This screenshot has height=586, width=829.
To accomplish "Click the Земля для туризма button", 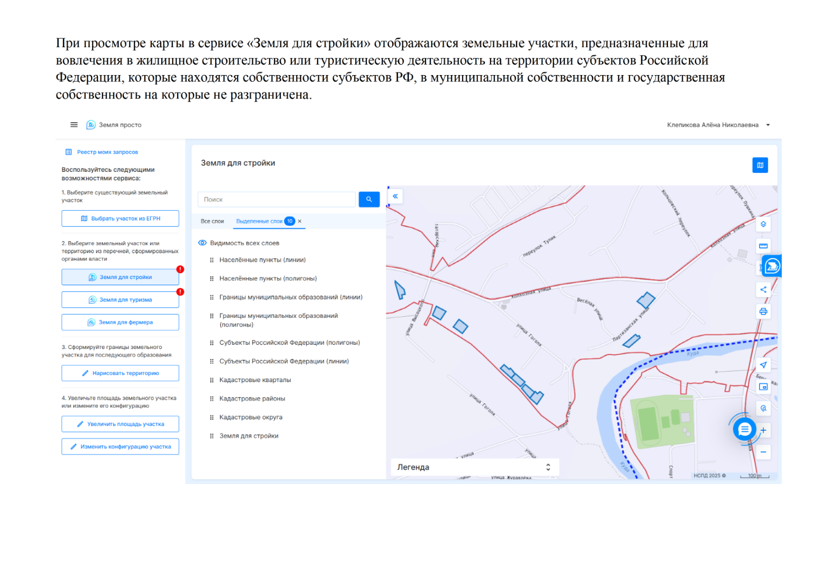I will tap(120, 300).
